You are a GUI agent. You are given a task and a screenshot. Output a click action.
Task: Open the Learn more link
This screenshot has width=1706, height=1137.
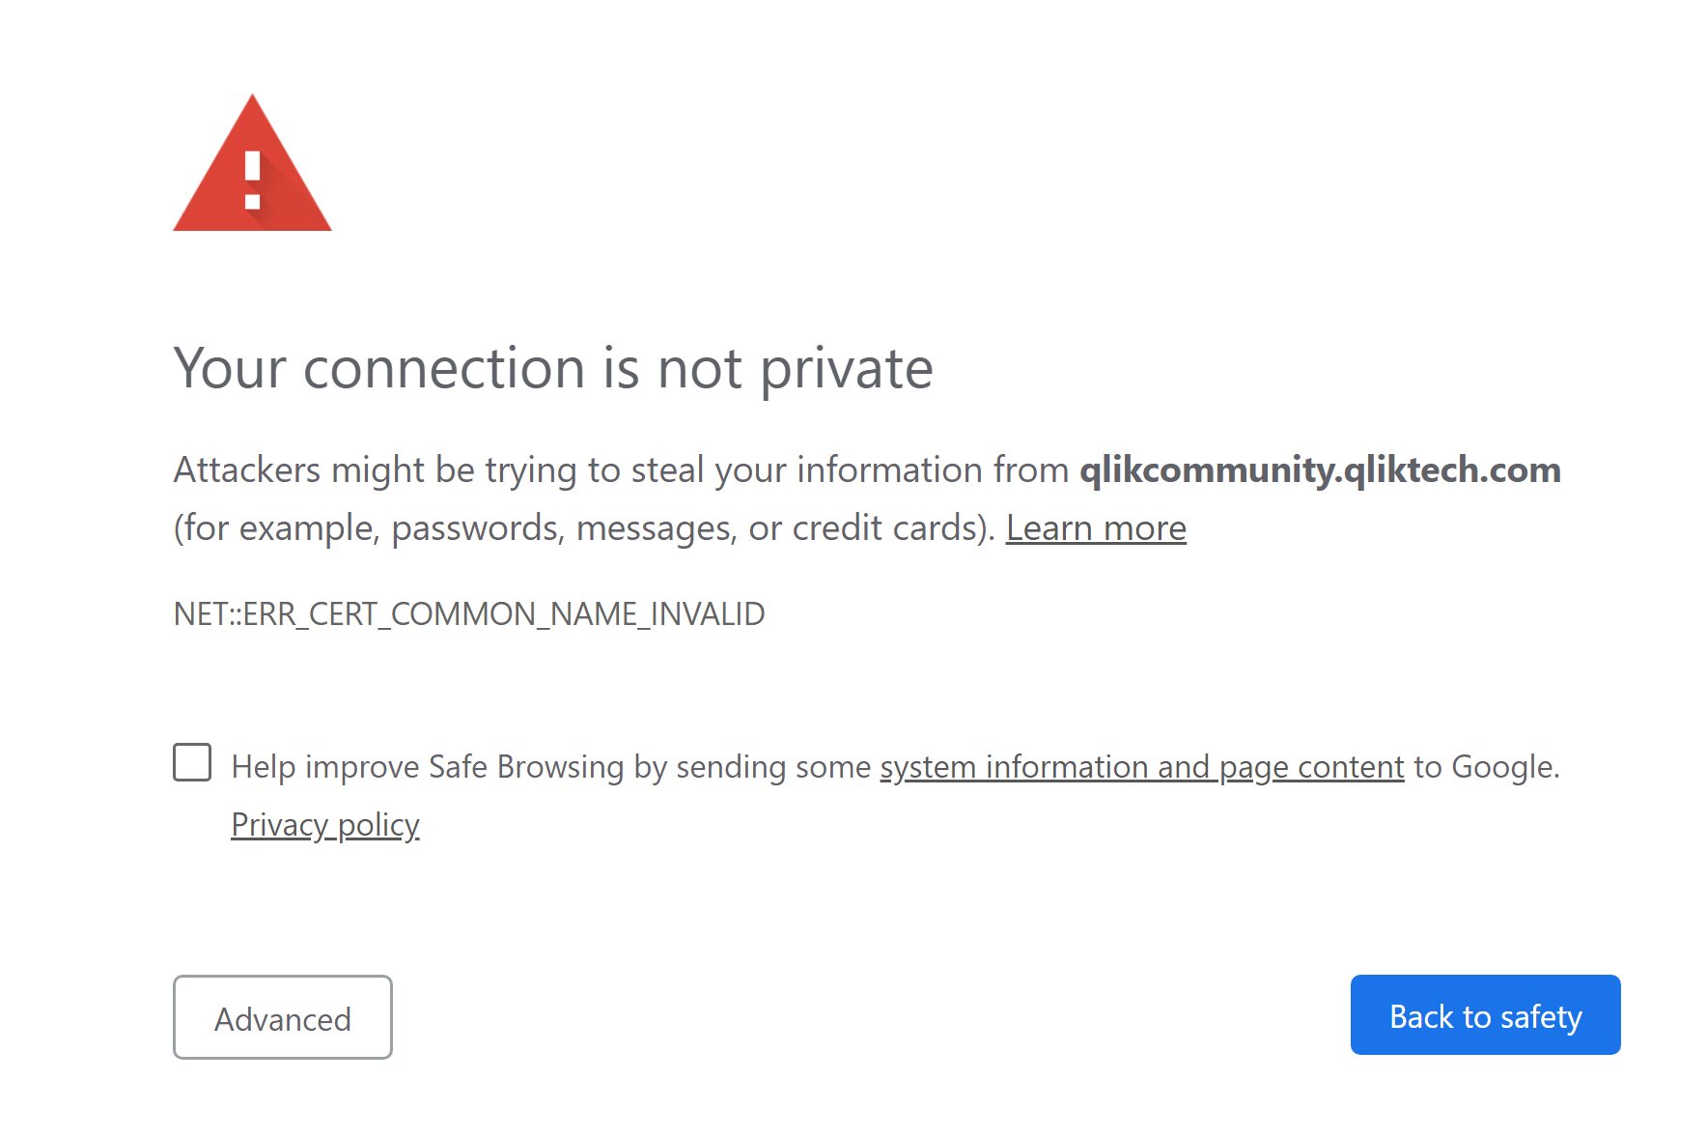[1096, 528]
